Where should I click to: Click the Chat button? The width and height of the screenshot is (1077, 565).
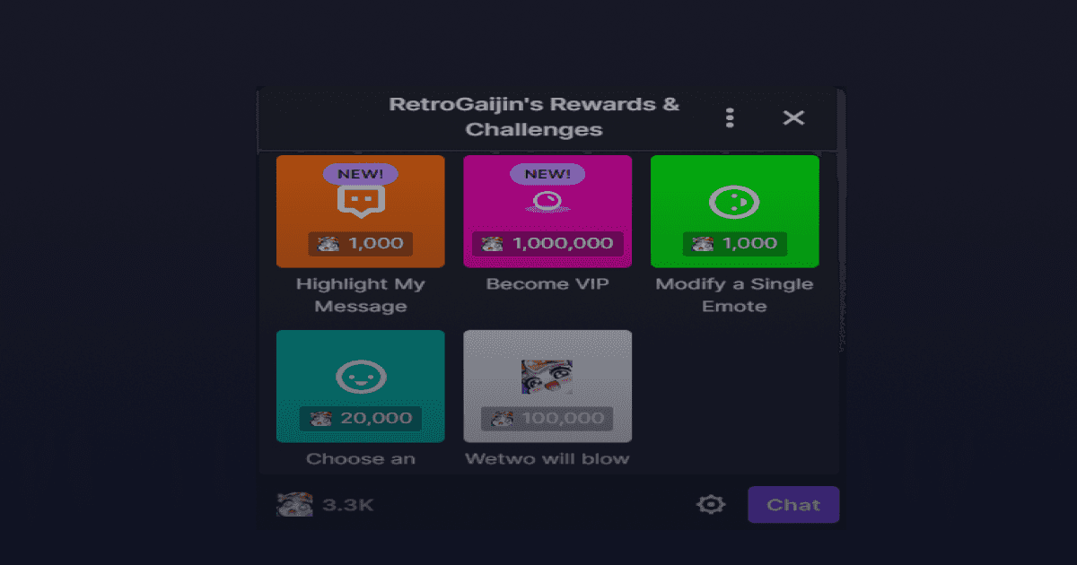pyautogui.click(x=793, y=505)
